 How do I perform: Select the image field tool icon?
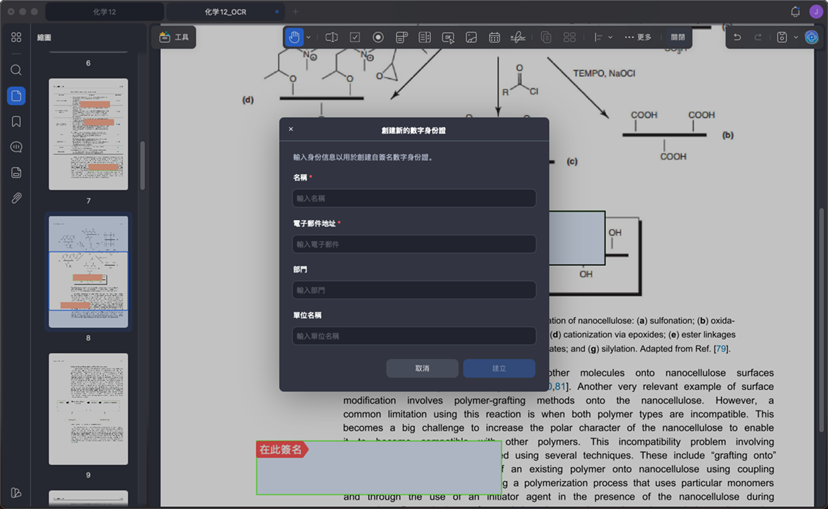pyautogui.click(x=471, y=37)
